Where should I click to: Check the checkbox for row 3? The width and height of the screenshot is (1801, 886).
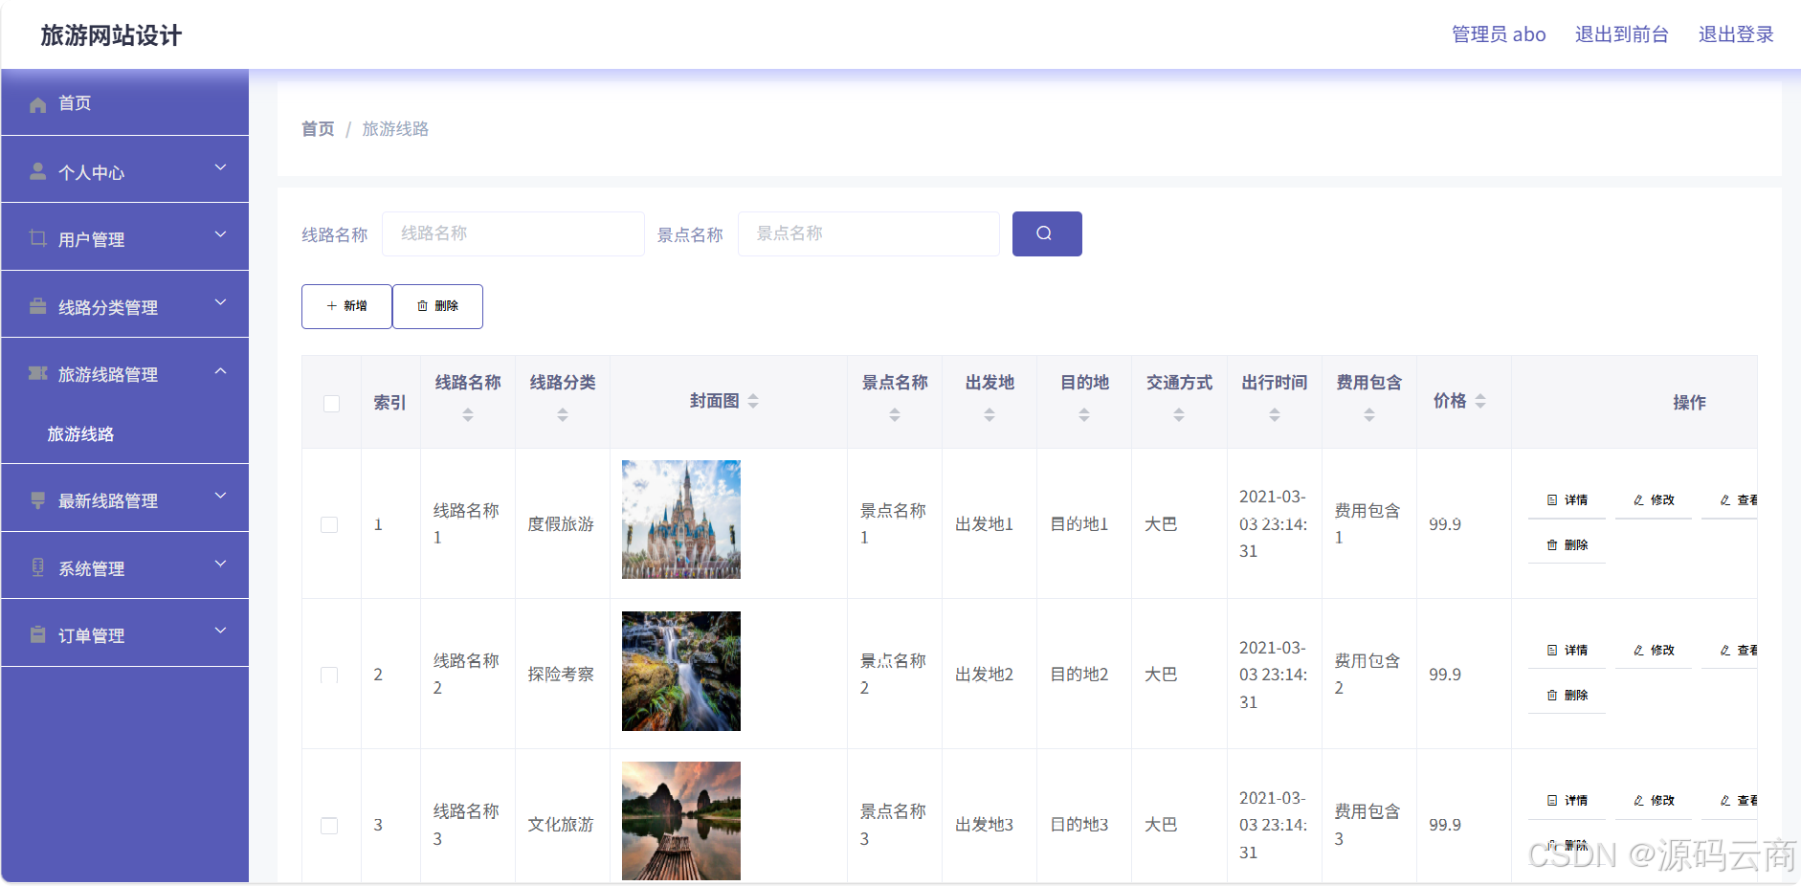pyautogui.click(x=329, y=825)
